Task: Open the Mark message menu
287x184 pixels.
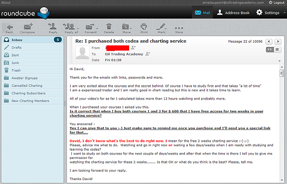Action: point(161,29)
